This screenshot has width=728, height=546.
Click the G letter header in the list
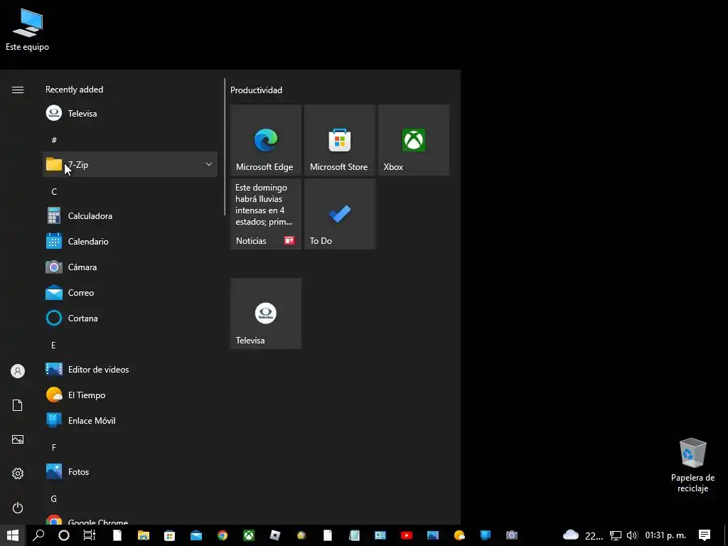[54, 498]
